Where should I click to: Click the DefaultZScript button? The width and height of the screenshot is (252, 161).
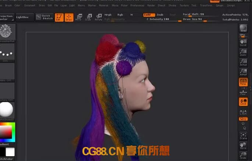(x=231, y=1)
